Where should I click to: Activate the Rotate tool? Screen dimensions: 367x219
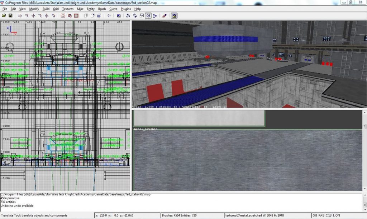point(135,16)
